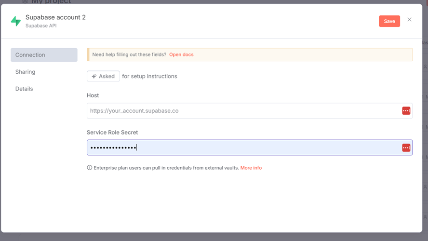
Task: Close the credential dialog with the X icon
Action: 410,20
